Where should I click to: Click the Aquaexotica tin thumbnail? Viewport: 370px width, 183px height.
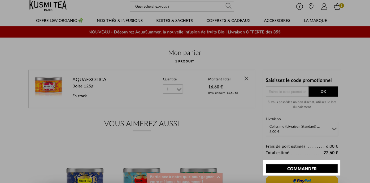coord(49,86)
